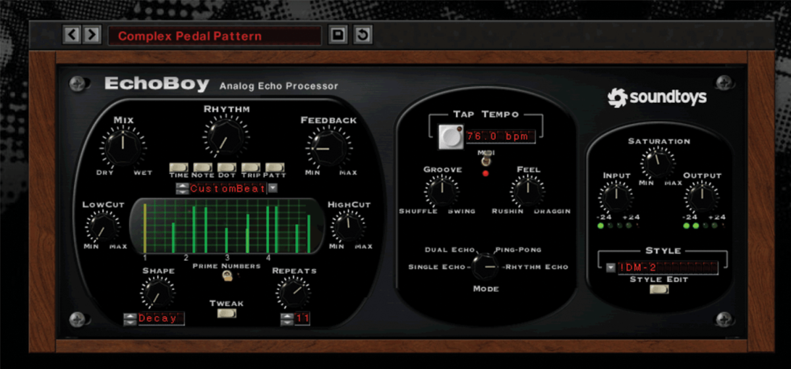791x369 pixels.
Task: Revert the preset with the undo arrow icon
Action: pos(362,35)
